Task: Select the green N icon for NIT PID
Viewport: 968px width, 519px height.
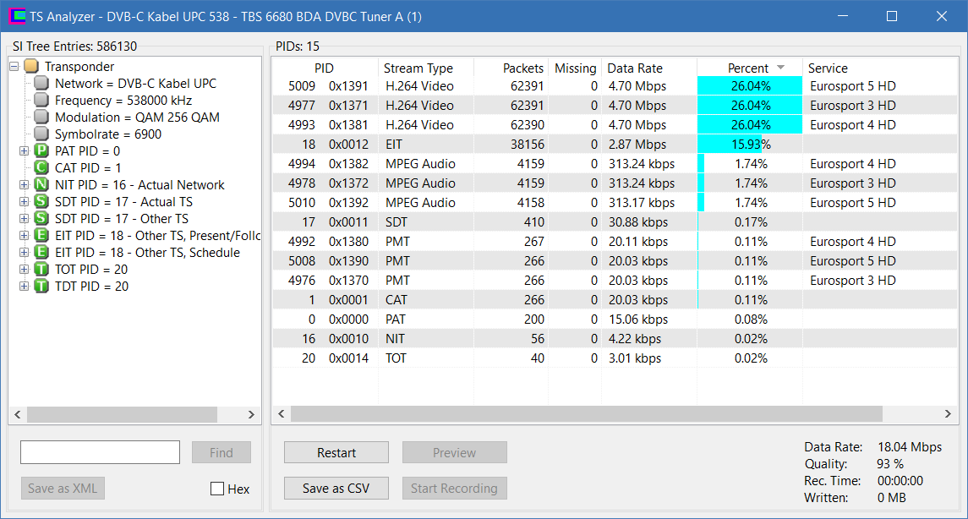Action: pyautogui.click(x=41, y=184)
